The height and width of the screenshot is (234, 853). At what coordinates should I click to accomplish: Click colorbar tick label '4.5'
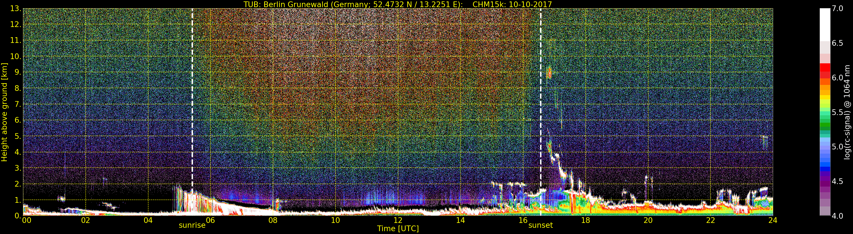pos(837,181)
